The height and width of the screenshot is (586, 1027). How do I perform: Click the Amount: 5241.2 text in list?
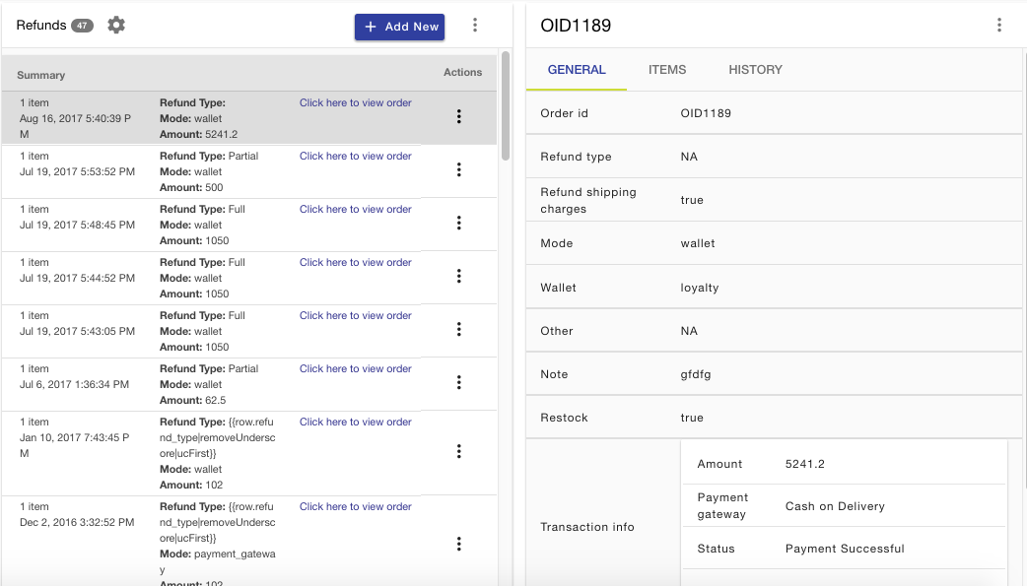coord(198,134)
